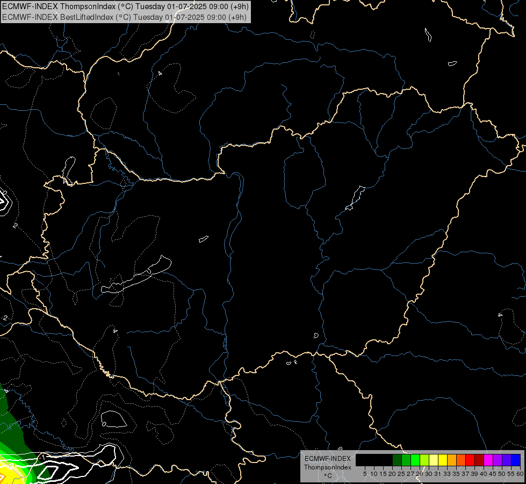Screen dimensions: 526x484
Task: Click the legend tick value 50
Action: point(502,474)
